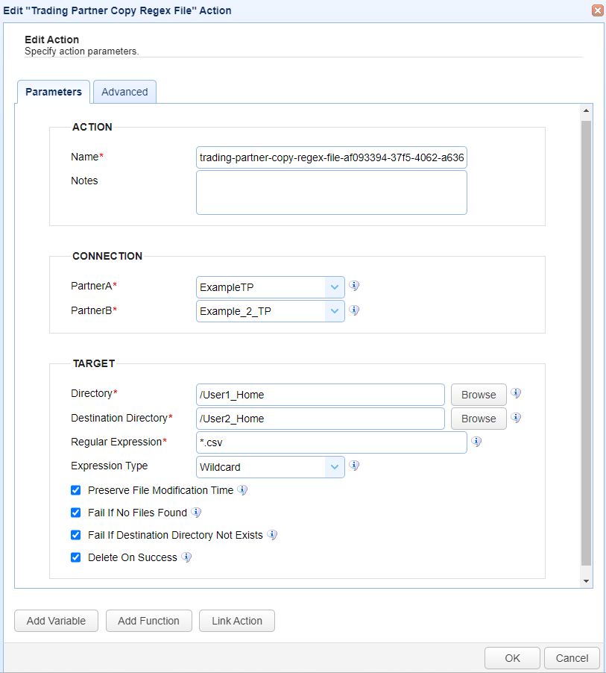Toggle Fail If No Files Found checkbox
This screenshot has width=606, height=673.
tap(75, 513)
